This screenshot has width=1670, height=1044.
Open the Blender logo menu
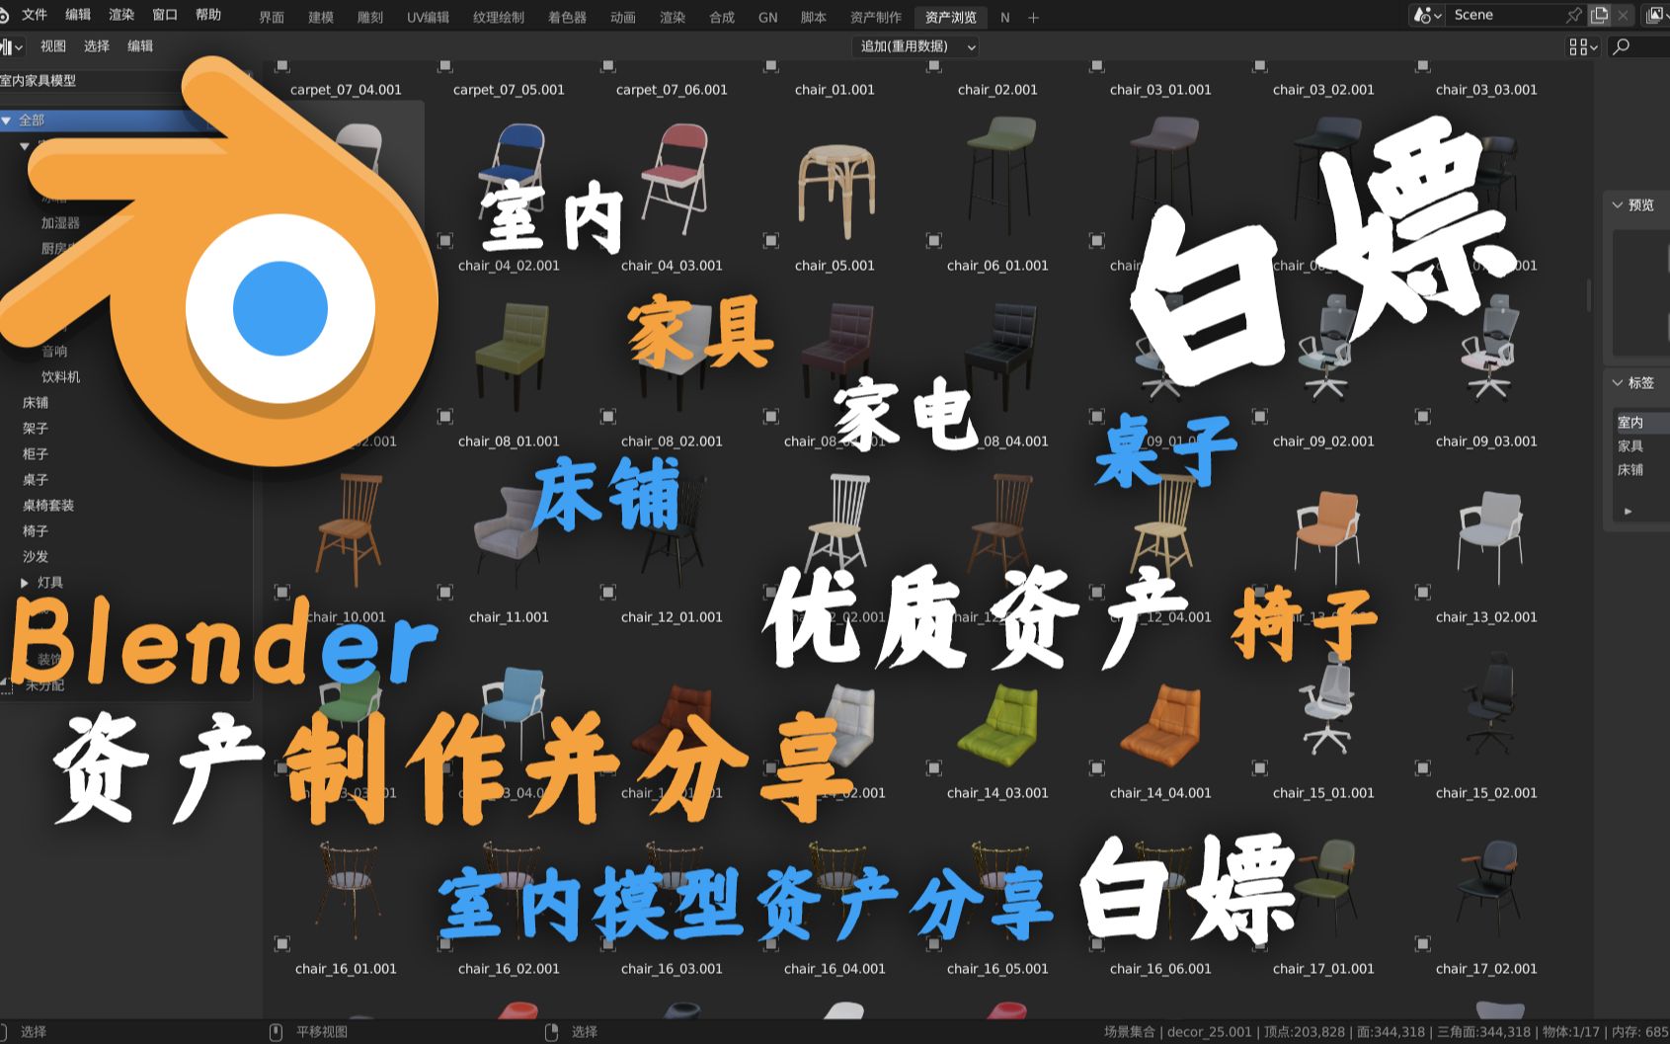(4, 15)
